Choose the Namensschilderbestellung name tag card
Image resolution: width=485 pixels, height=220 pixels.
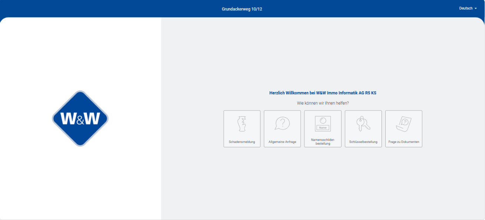pos(323,129)
